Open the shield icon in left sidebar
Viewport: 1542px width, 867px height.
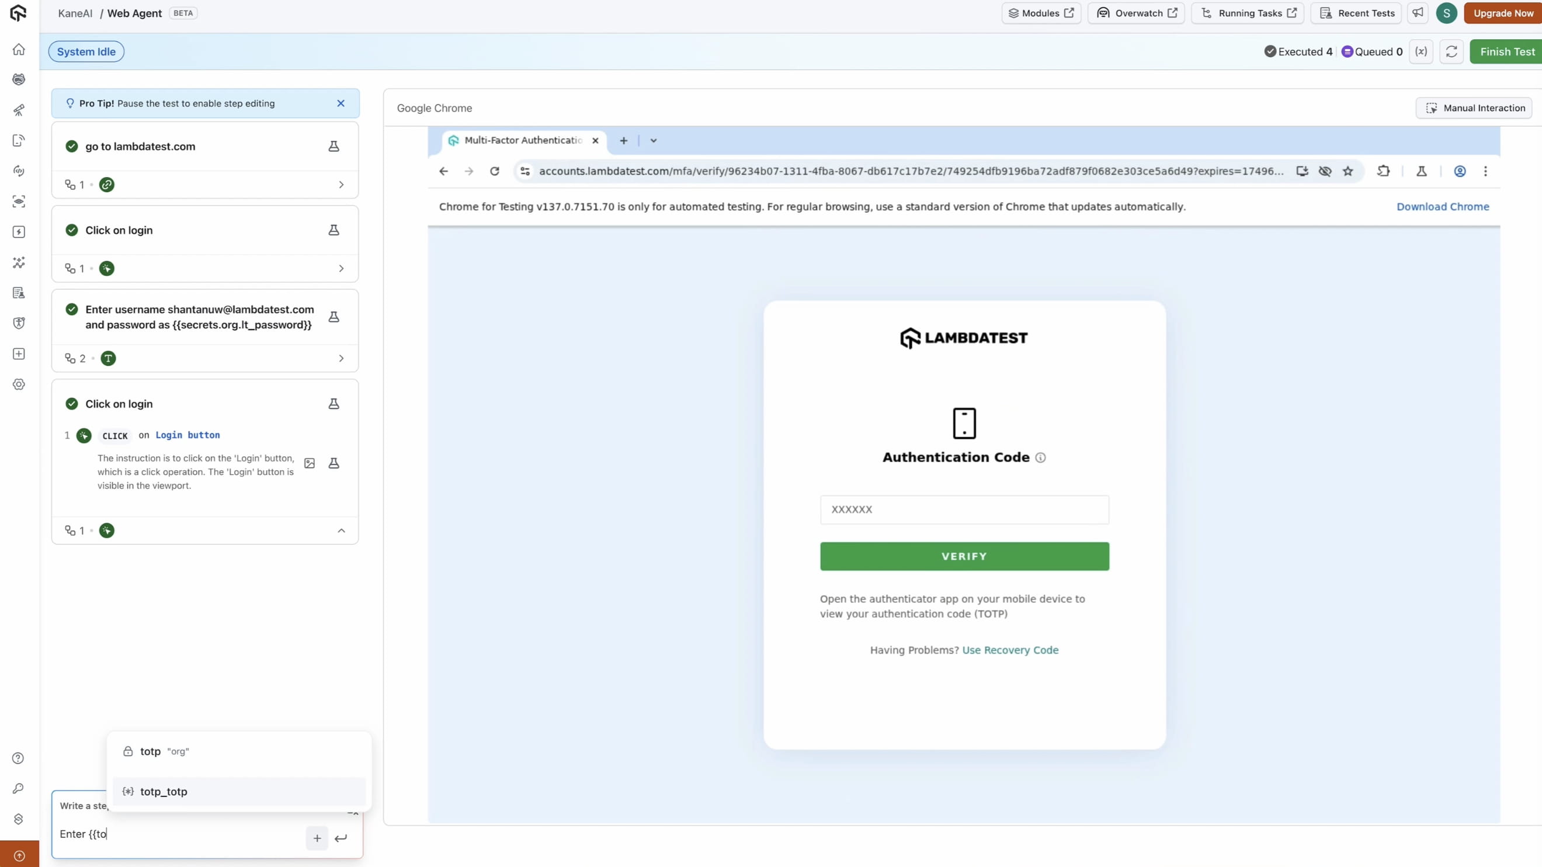click(19, 323)
